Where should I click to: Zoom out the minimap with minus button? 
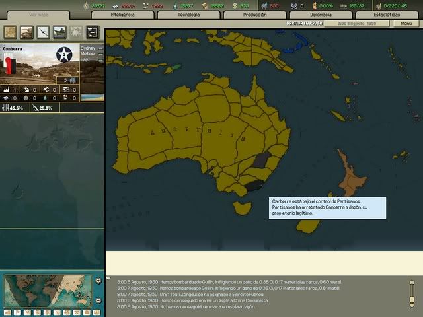(x=98, y=300)
